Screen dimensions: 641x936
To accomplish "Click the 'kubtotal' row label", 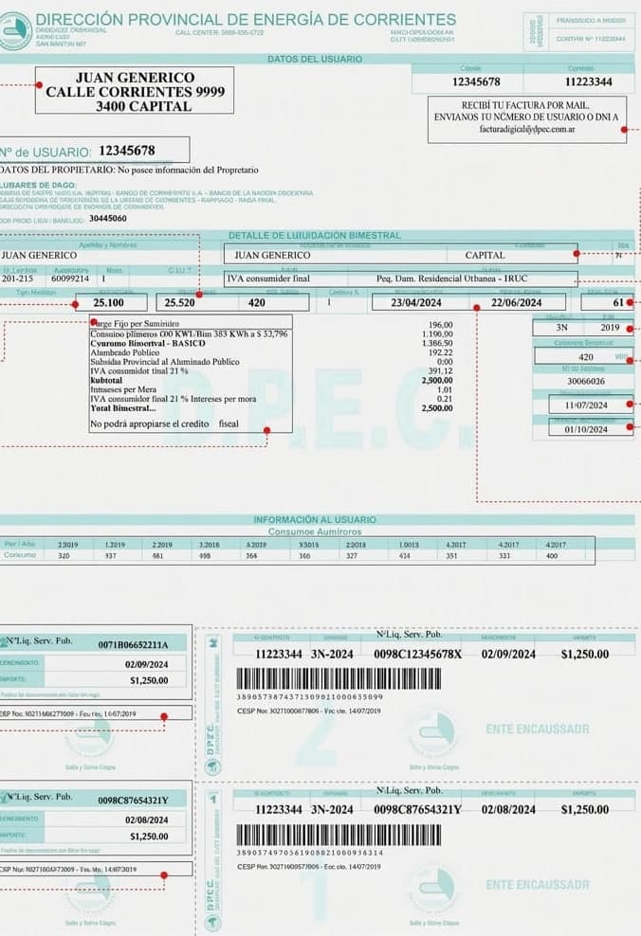I will point(106,380).
